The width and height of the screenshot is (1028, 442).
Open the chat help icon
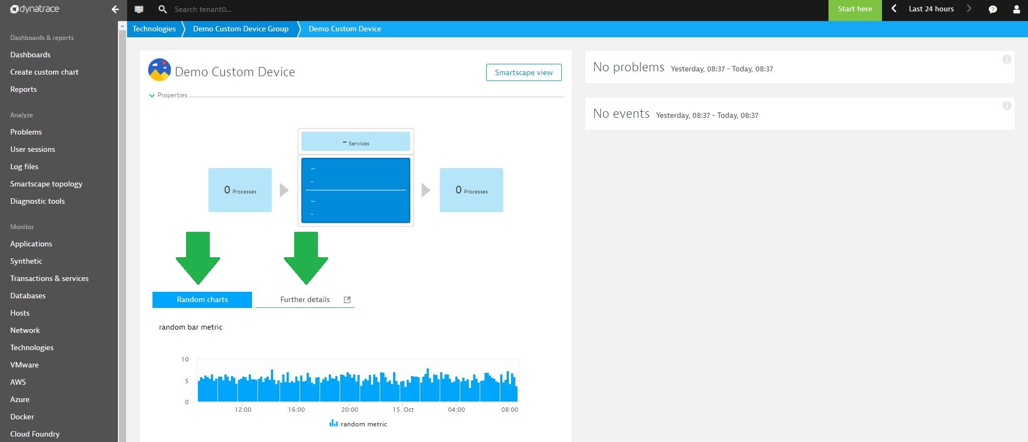point(993,9)
